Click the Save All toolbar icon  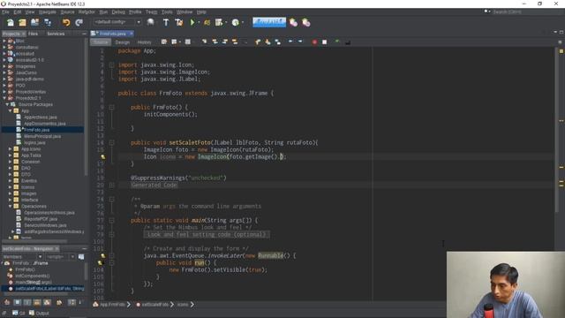[48, 22]
